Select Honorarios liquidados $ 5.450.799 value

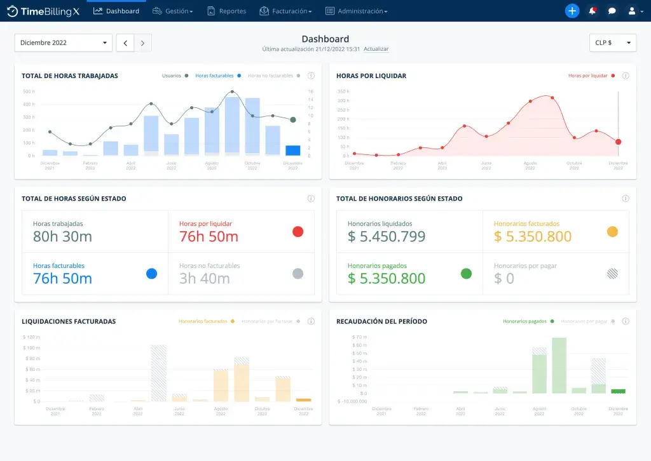point(387,236)
